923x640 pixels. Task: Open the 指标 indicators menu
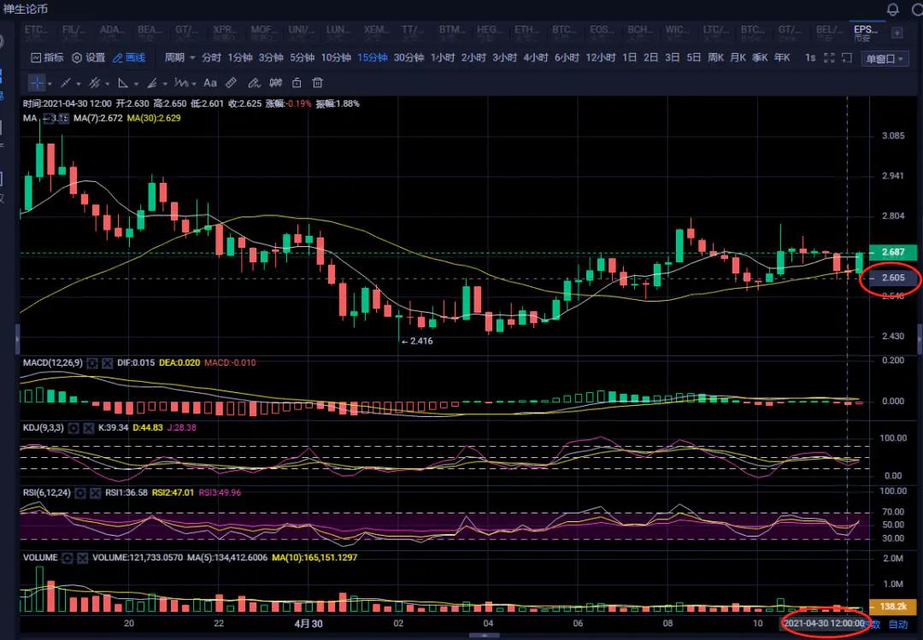point(47,58)
